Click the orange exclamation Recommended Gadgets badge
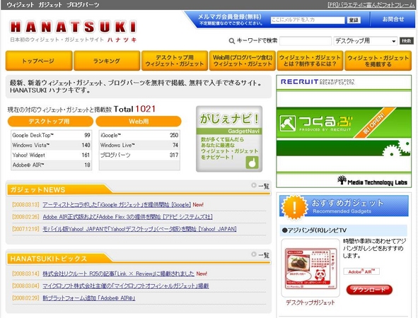Viewport: 418px width, 318px height. click(294, 207)
